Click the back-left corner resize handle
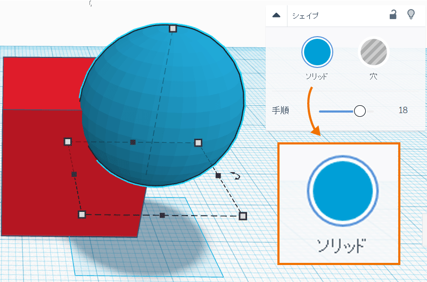The height and width of the screenshot is (282, 427). [x=68, y=142]
